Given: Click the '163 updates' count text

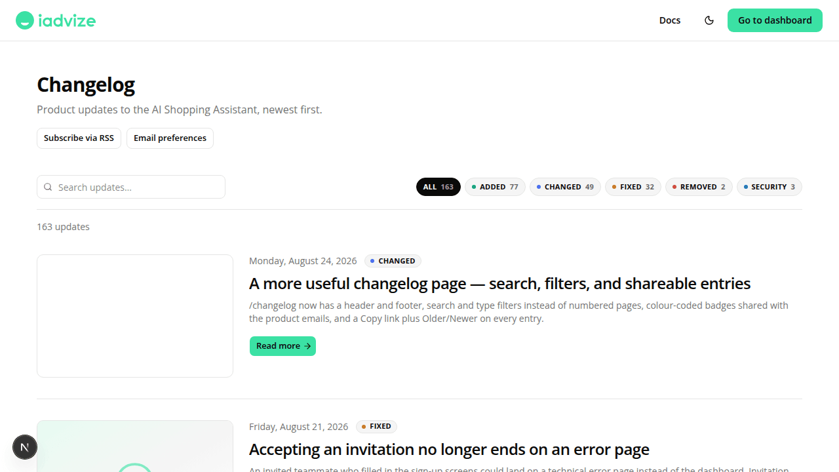Looking at the screenshot, I should pos(63,227).
